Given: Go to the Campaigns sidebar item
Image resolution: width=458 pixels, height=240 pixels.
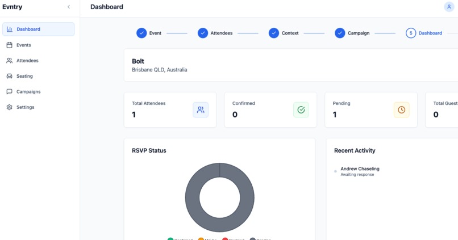Looking at the screenshot, I should [38, 91].
